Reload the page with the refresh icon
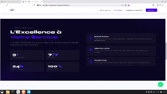Image resolution: width=167 pixels, height=94 pixels. [7, 5]
